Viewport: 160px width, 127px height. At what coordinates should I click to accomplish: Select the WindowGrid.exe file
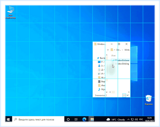(x=121, y=60)
